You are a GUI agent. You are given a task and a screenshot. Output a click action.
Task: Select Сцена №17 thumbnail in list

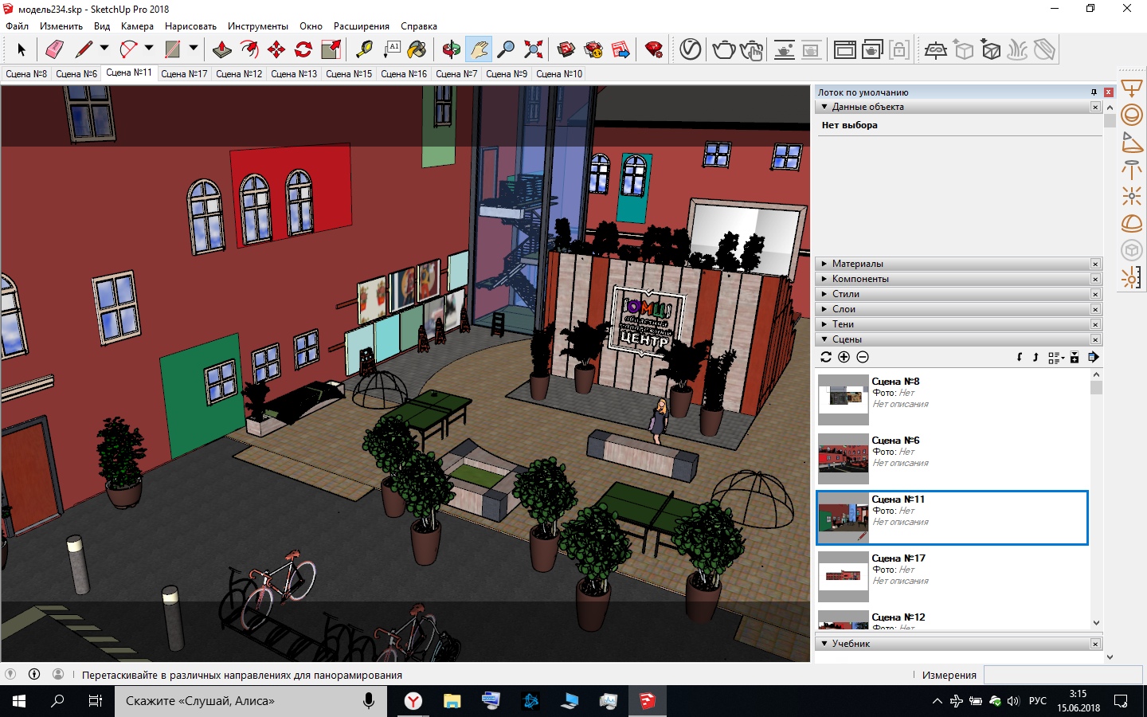tap(844, 576)
